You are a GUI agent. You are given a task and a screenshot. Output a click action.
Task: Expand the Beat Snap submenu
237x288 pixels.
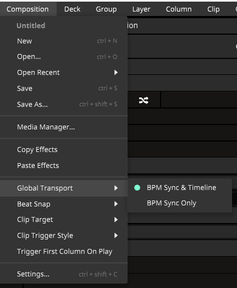click(x=64, y=204)
